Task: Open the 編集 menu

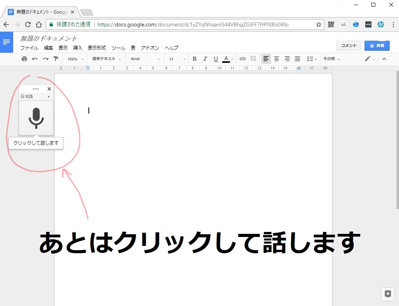Action: click(x=48, y=48)
